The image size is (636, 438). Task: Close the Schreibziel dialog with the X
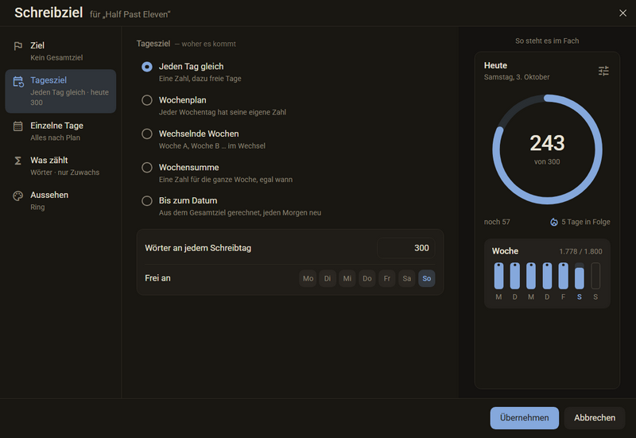[x=622, y=13]
